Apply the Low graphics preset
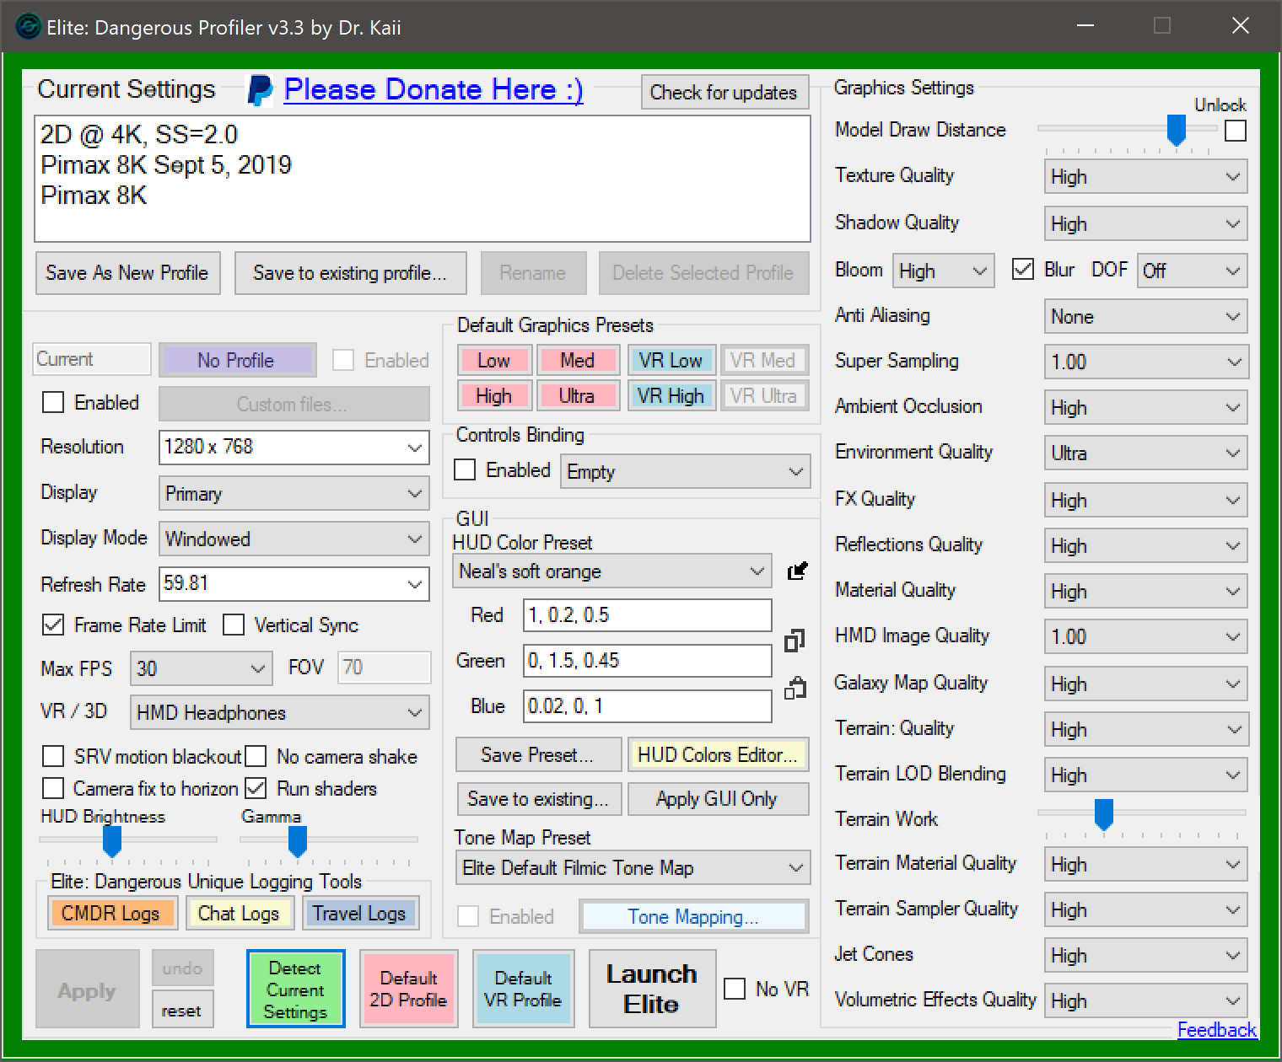The width and height of the screenshot is (1282, 1062). tap(493, 361)
